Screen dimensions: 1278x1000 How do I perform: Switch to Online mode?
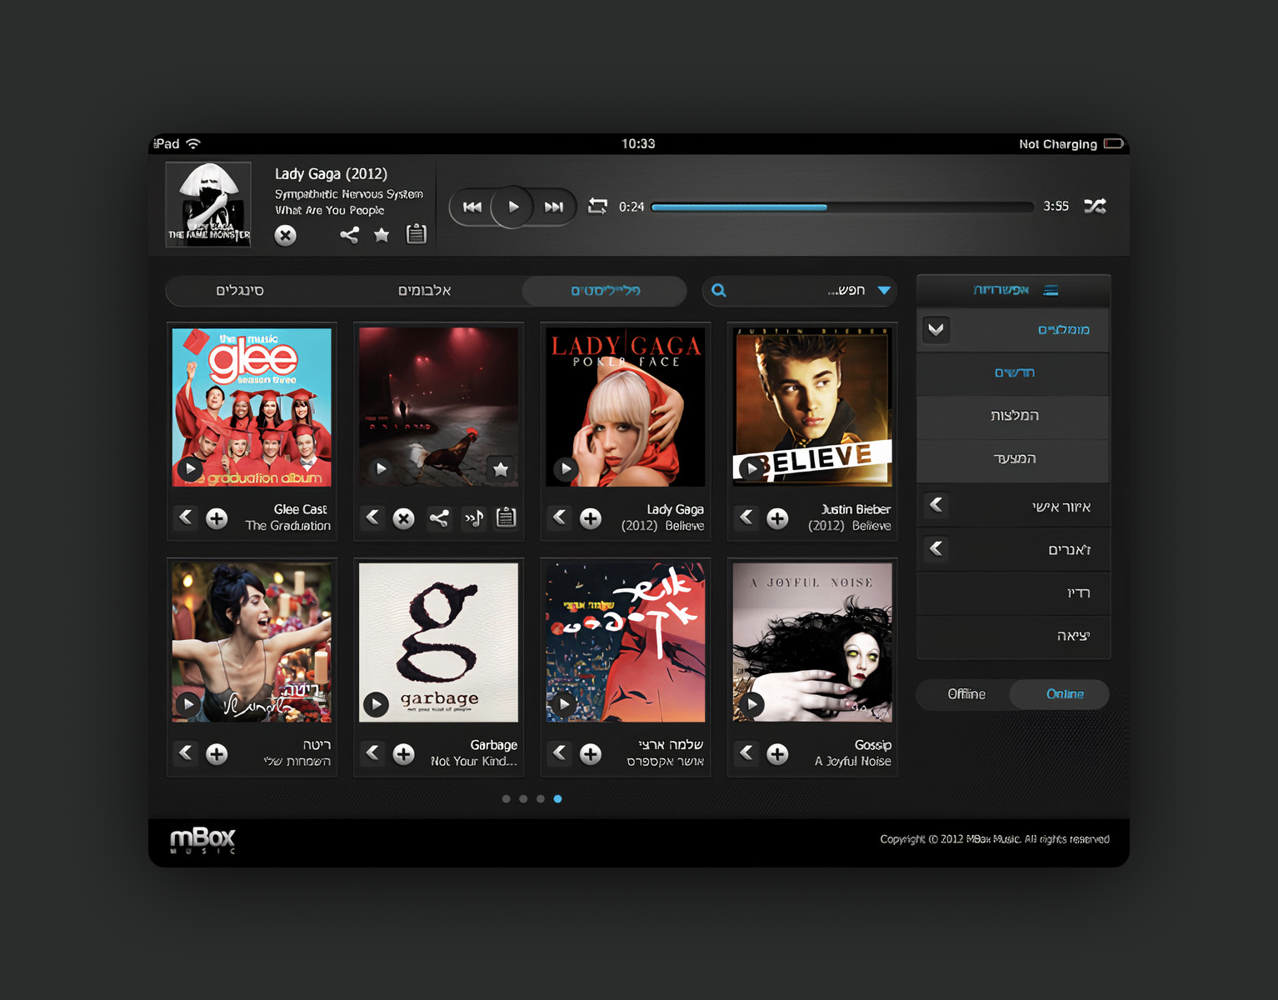tap(1060, 694)
